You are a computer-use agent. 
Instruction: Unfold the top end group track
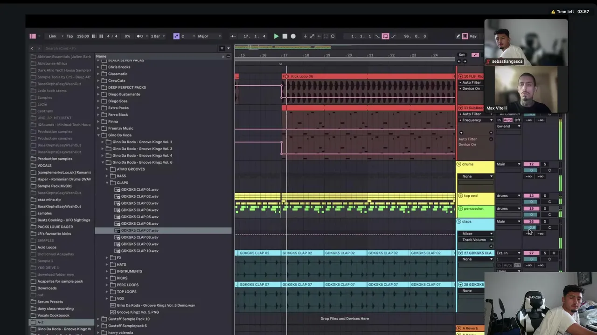coord(460,196)
